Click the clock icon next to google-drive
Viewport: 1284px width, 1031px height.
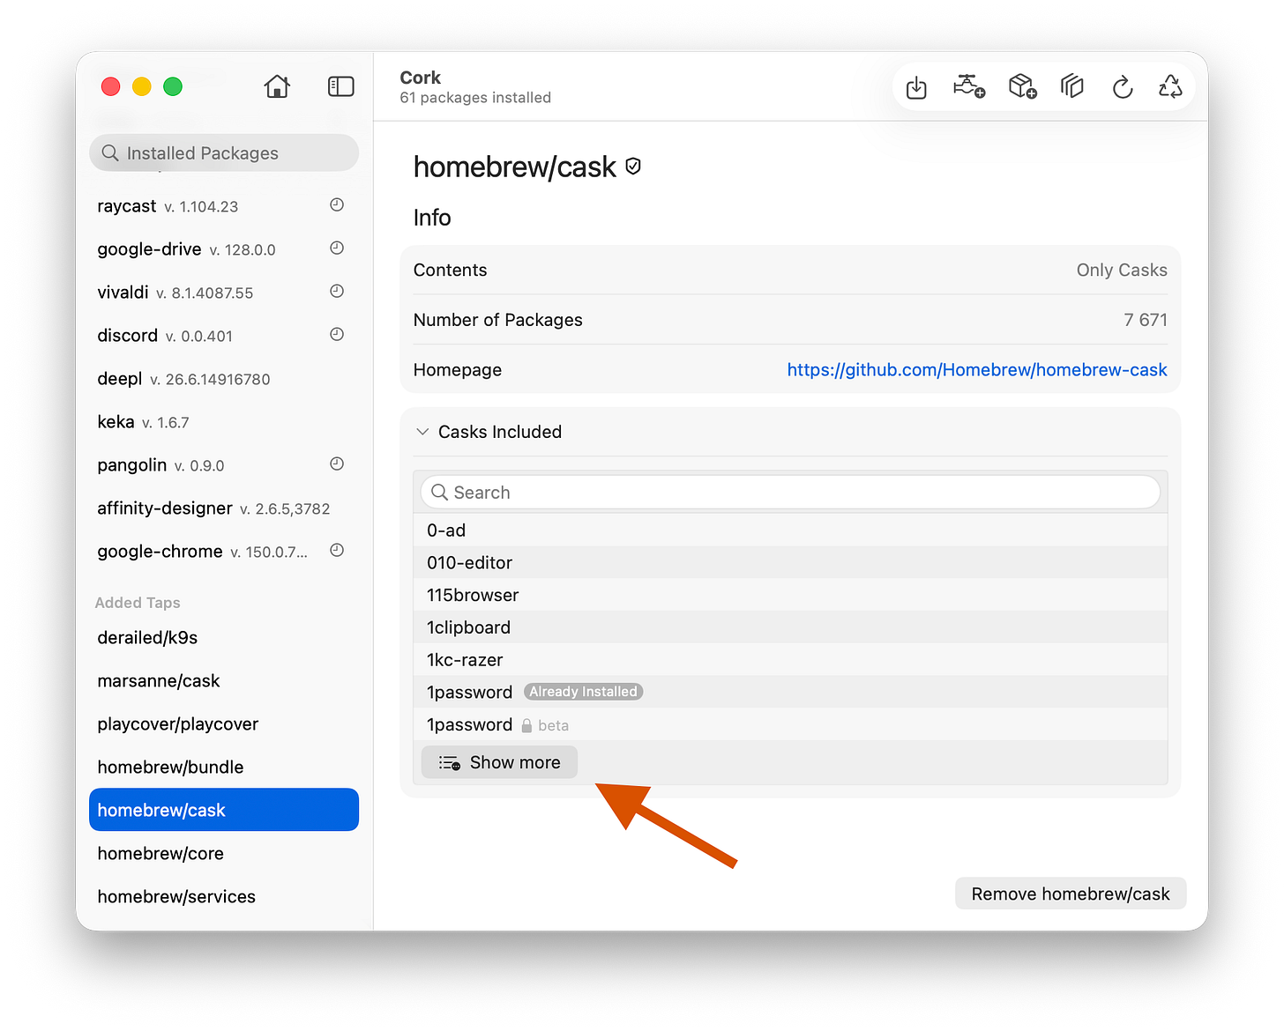(x=337, y=248)
